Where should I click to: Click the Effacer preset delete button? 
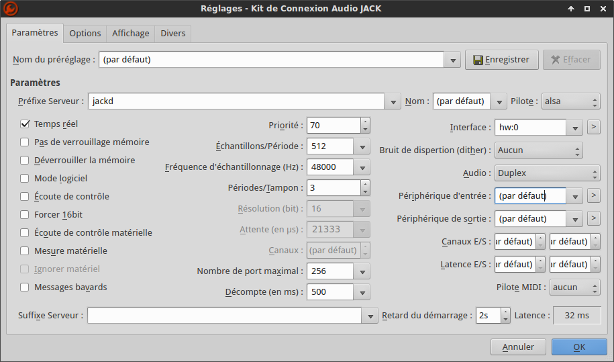571,60
